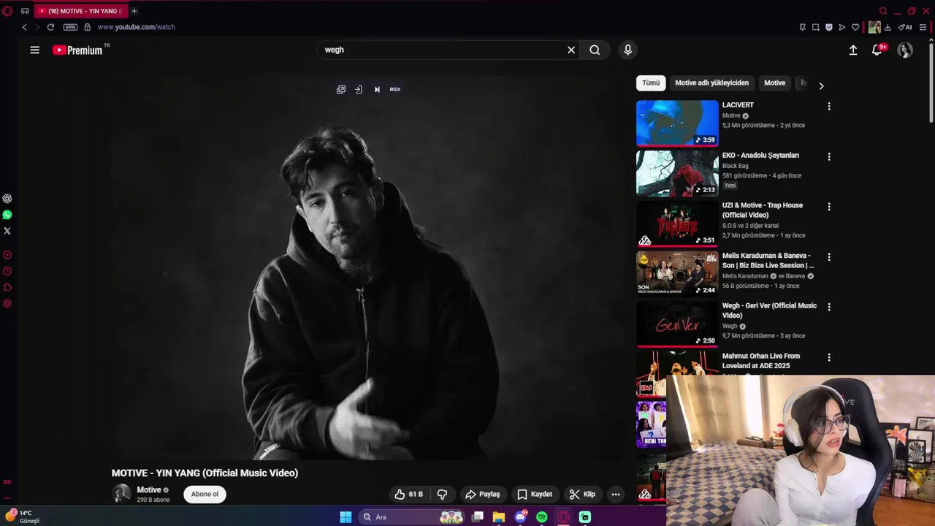Open Melis Karaduman & Baneva video title
This screenshot has height=526, width=935.
(x=768, y=260)
